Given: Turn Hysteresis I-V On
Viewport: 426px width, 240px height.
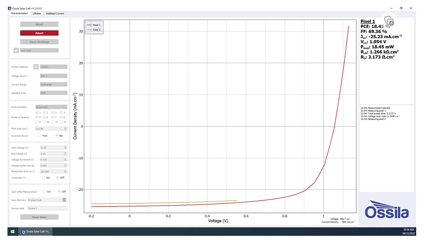Looking at the screenshot, I should 43,178.
